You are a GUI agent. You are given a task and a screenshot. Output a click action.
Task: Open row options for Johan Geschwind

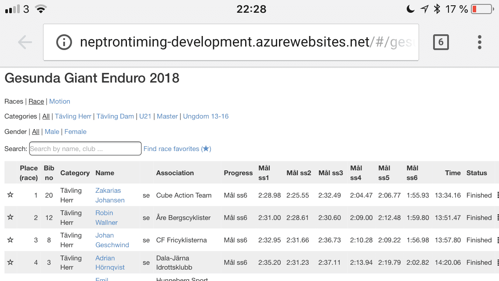click(x=497, y=240)
